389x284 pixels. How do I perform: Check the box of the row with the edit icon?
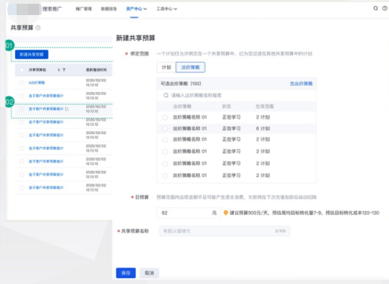(x=22, y=109)
